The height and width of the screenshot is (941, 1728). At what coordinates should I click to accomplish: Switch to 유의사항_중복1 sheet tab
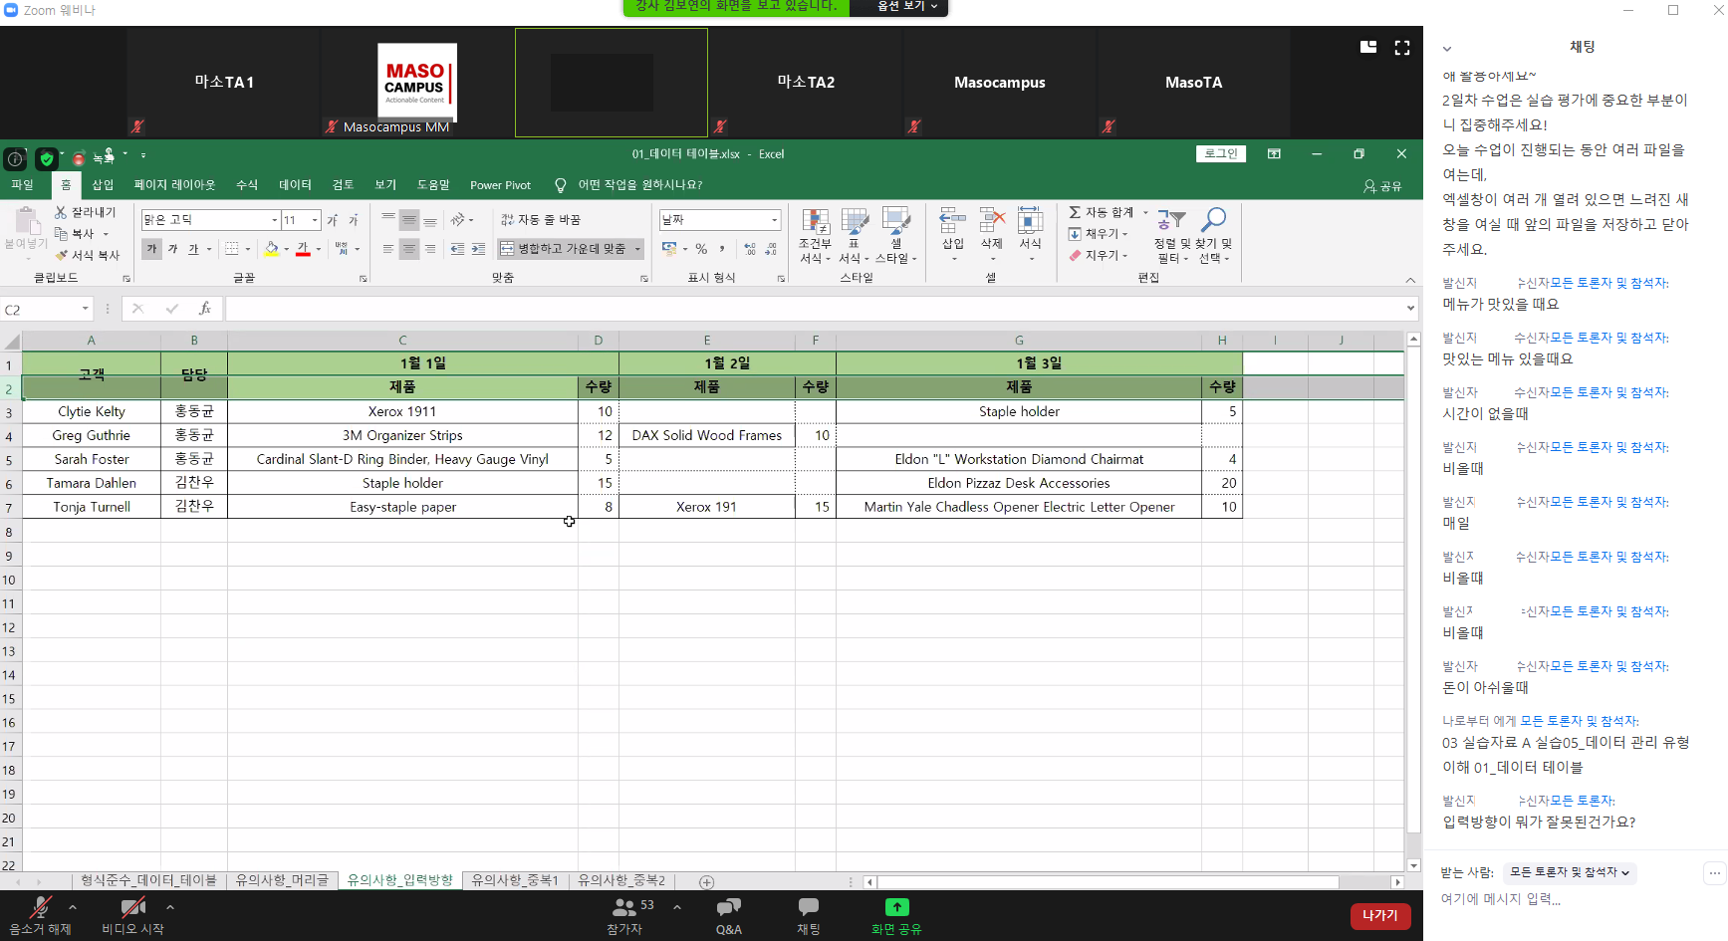click(514, 881)
